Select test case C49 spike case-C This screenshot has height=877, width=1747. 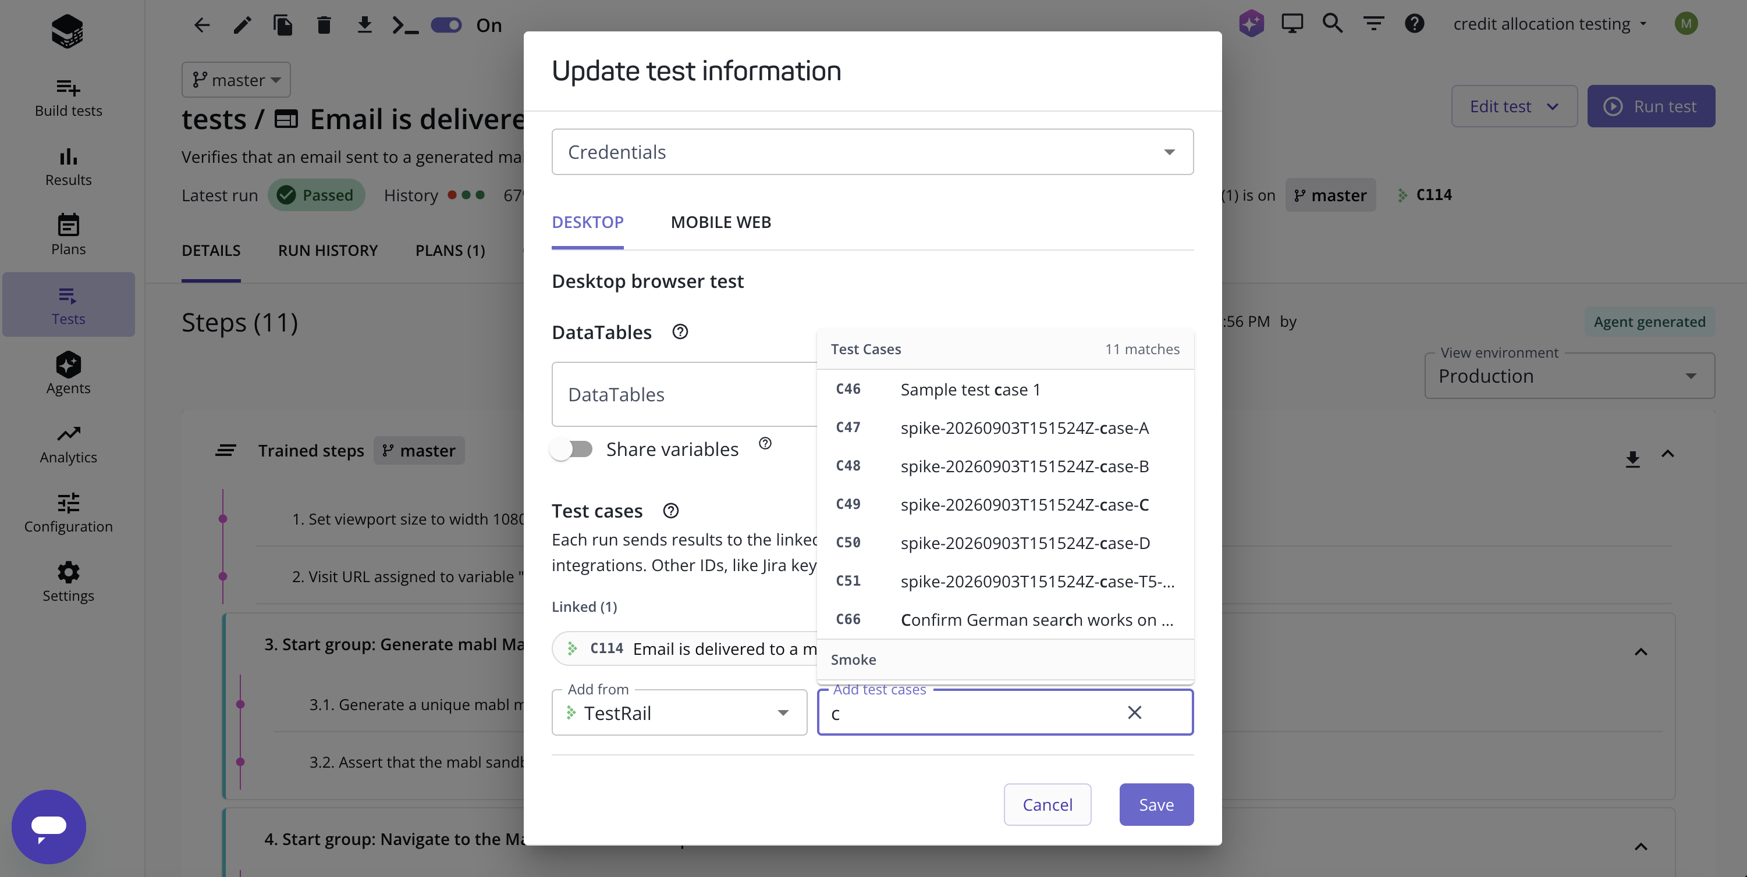(x=1005, y=504)
